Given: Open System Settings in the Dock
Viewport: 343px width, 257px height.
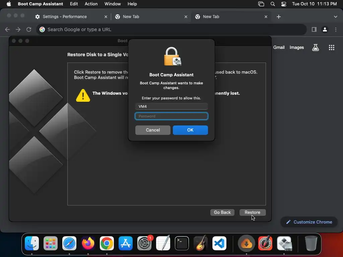Looking at the screenshot, I should (144, 243).
